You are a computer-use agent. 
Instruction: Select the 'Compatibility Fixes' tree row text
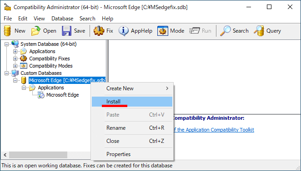coord(50,59)
